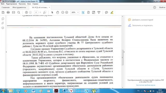Select the highlighter pen tool
This screenshot has width=166, height=93.
[112, 12]
